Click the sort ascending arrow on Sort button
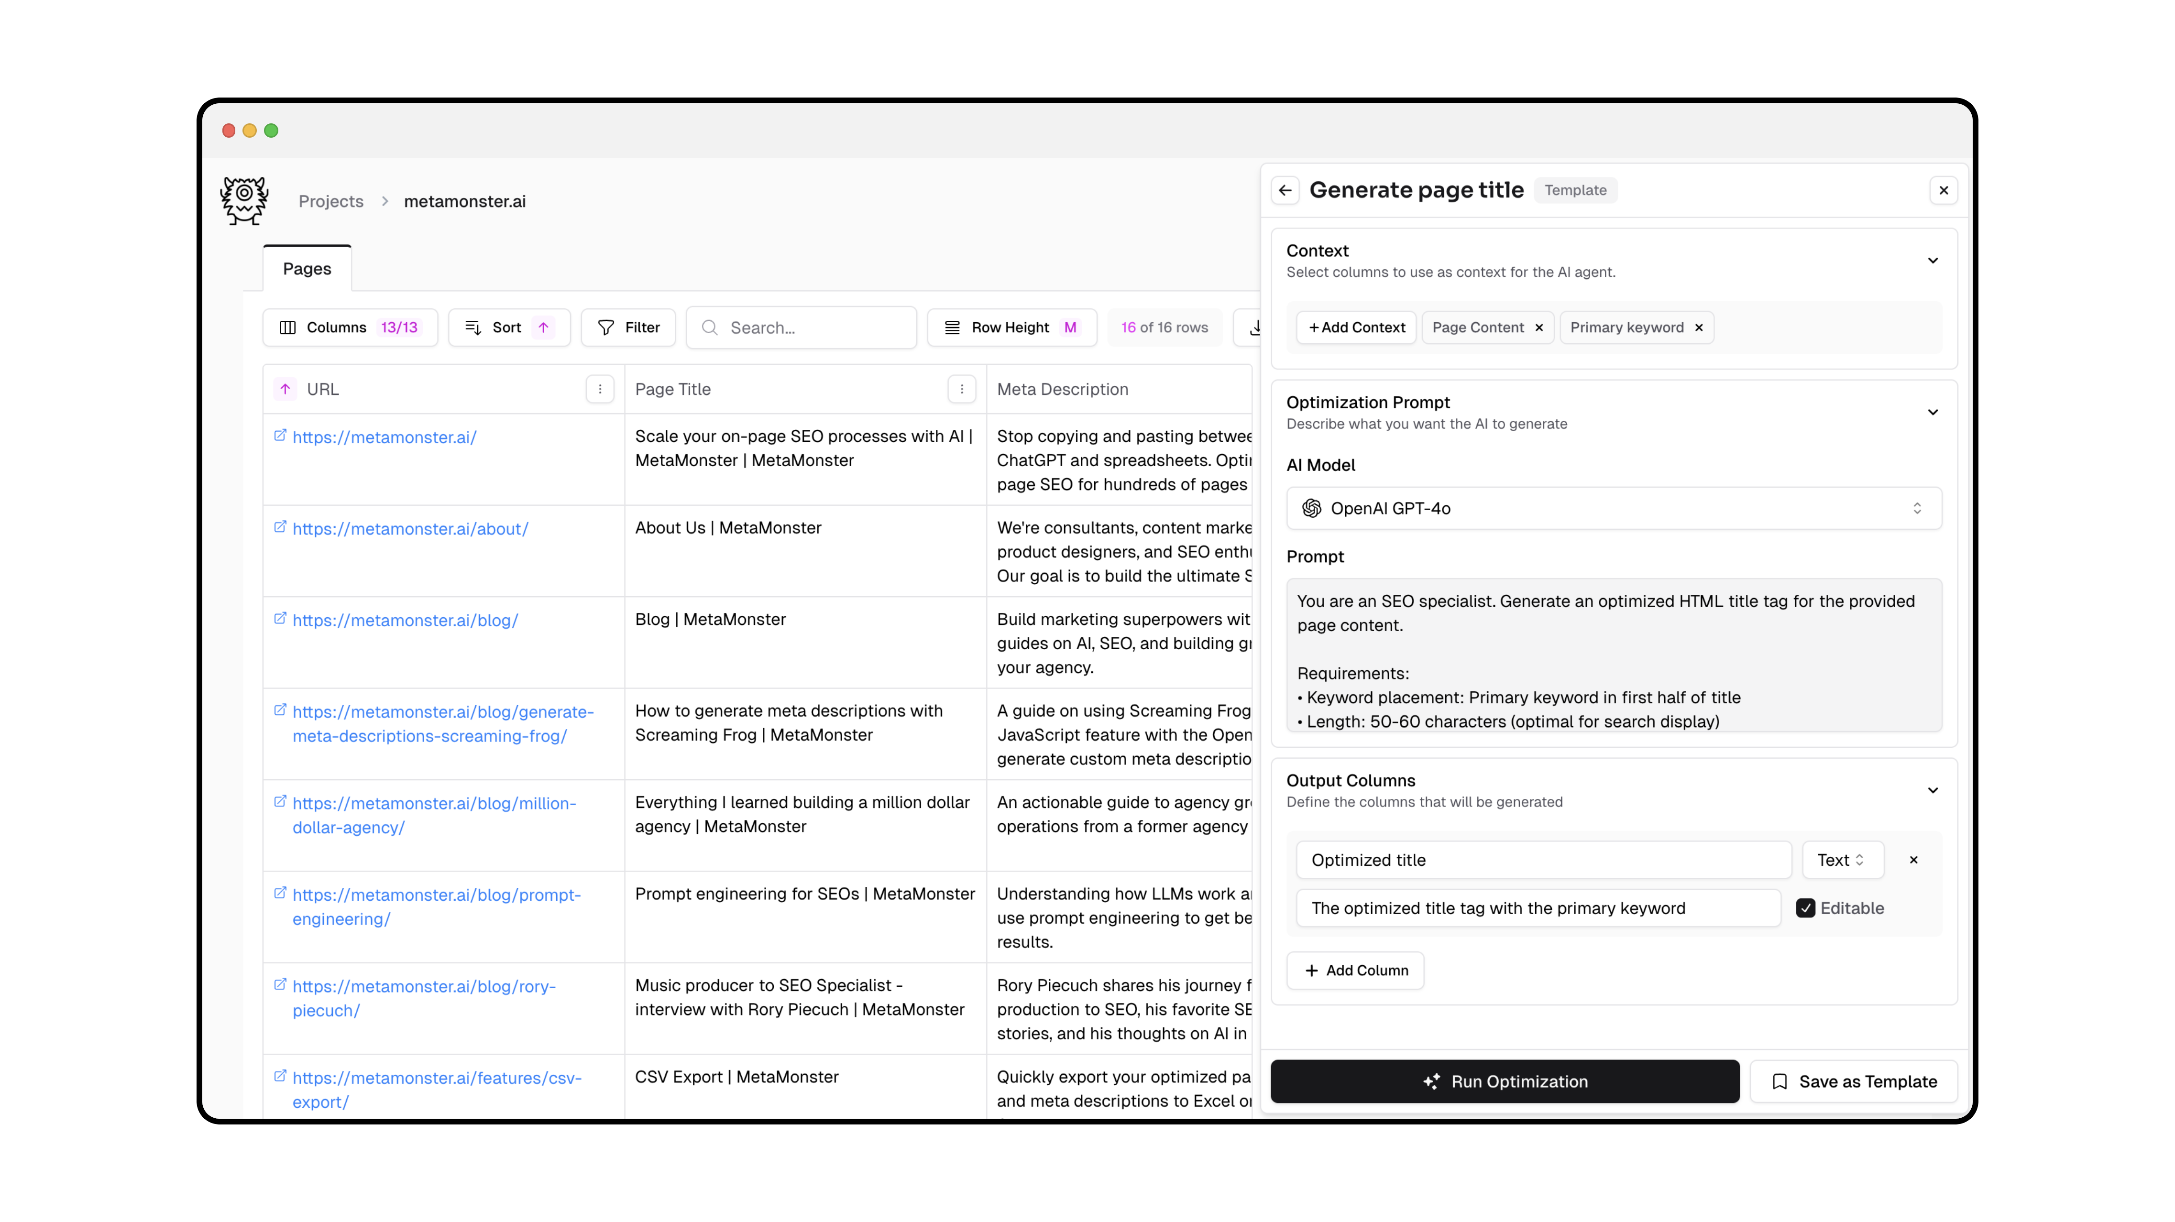The width and height of the screenshot is (2175, 1222). 544,327
